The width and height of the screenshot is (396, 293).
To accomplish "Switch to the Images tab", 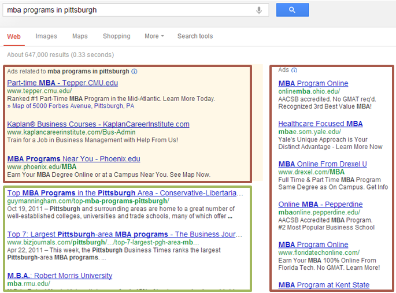I will [x=46, y=36].
